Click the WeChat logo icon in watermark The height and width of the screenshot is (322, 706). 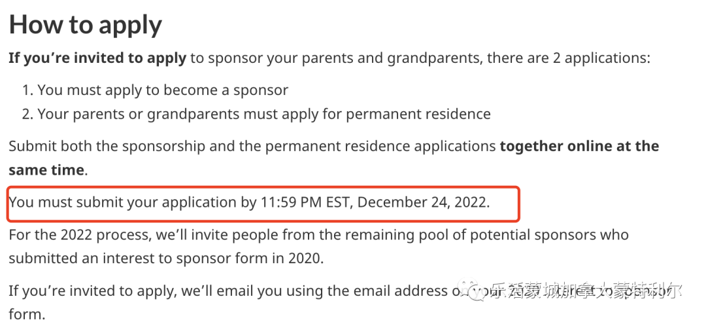coord(473,289)
